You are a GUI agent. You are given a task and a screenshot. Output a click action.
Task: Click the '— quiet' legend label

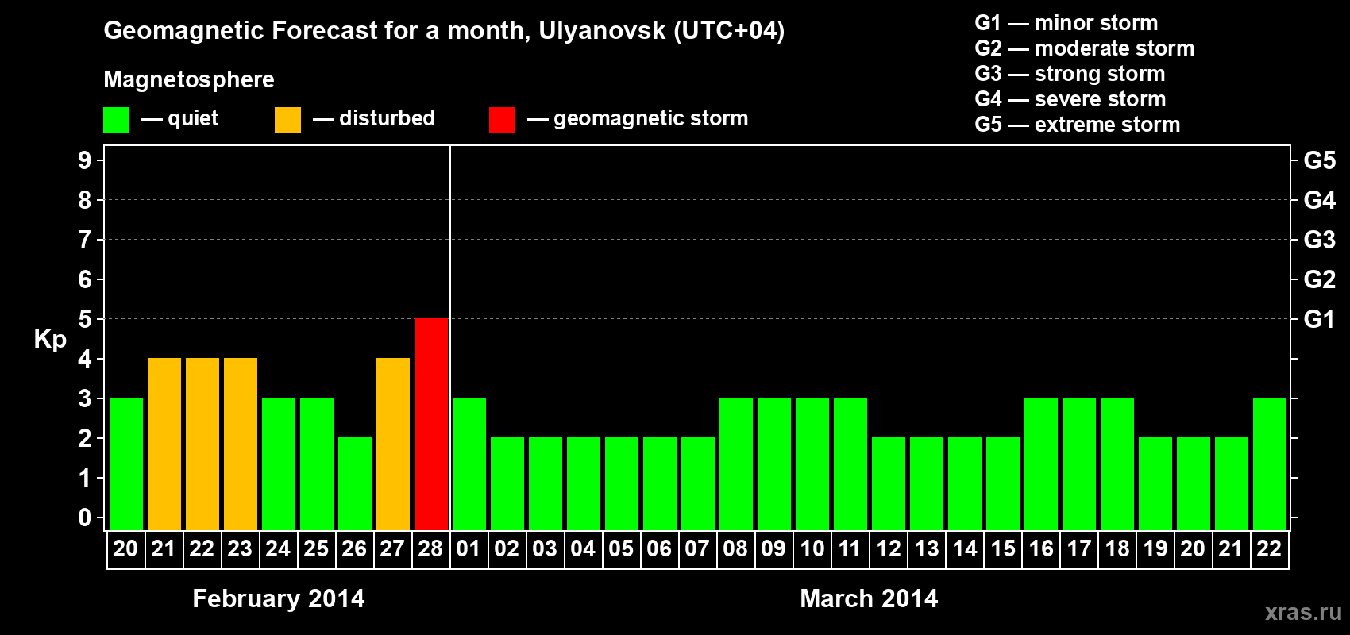coord(179,118)
